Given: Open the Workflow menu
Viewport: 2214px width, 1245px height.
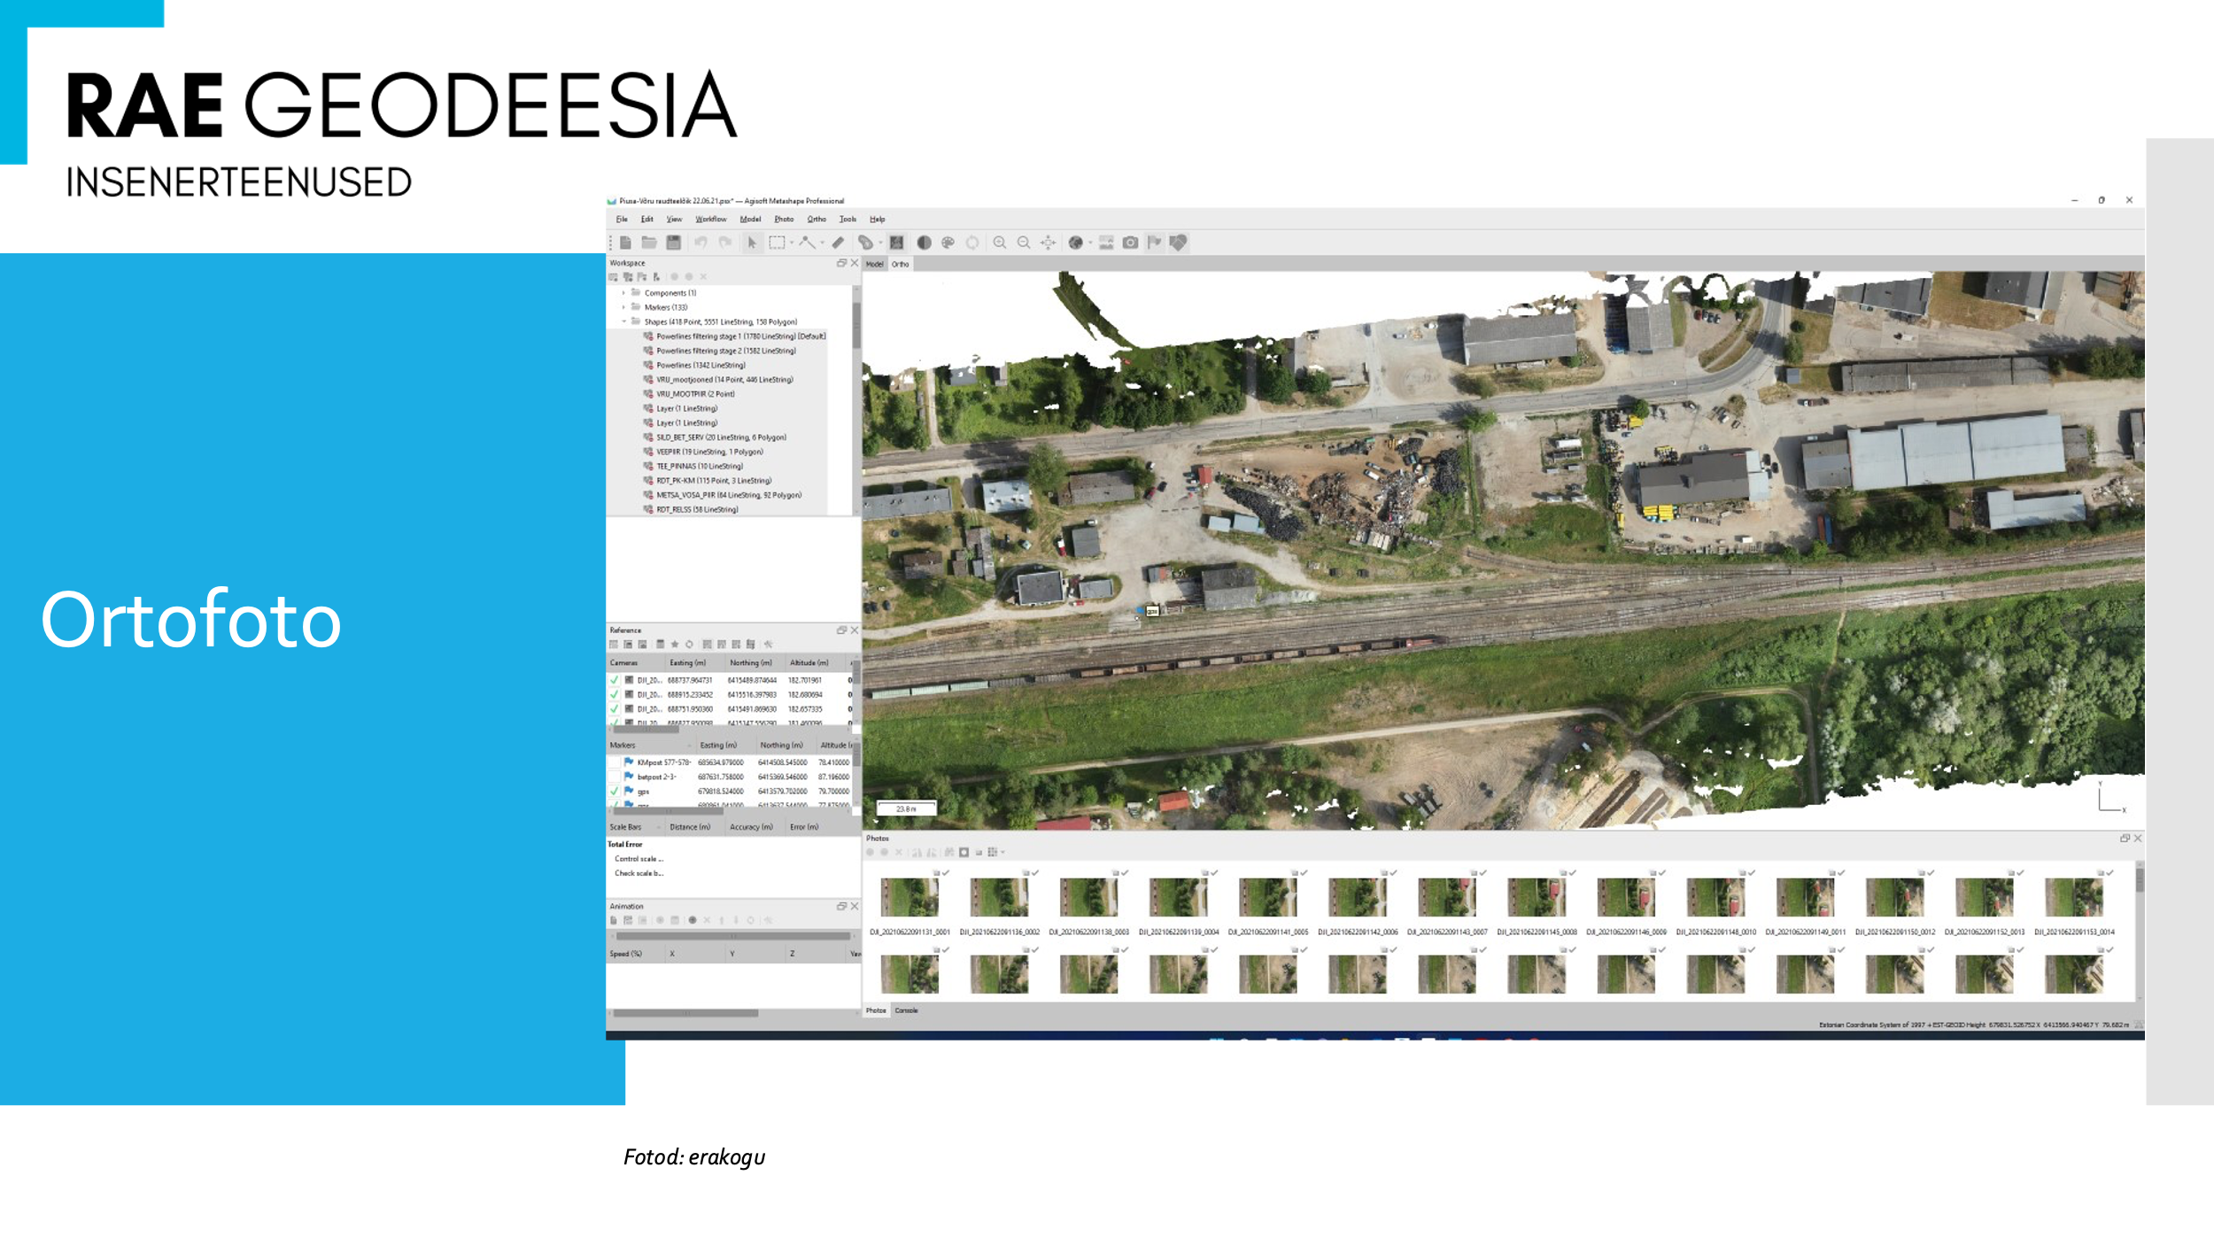Looking at the screenshot, I should pos(710,220).
